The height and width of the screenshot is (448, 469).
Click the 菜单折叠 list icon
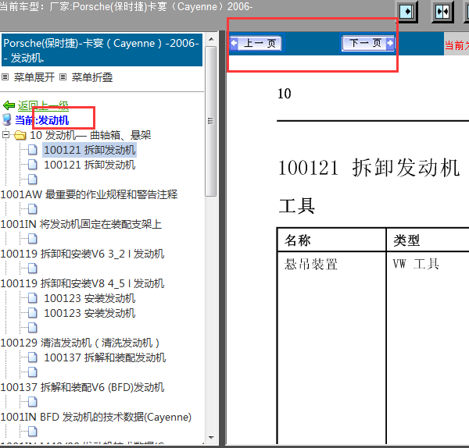(63, 77)
